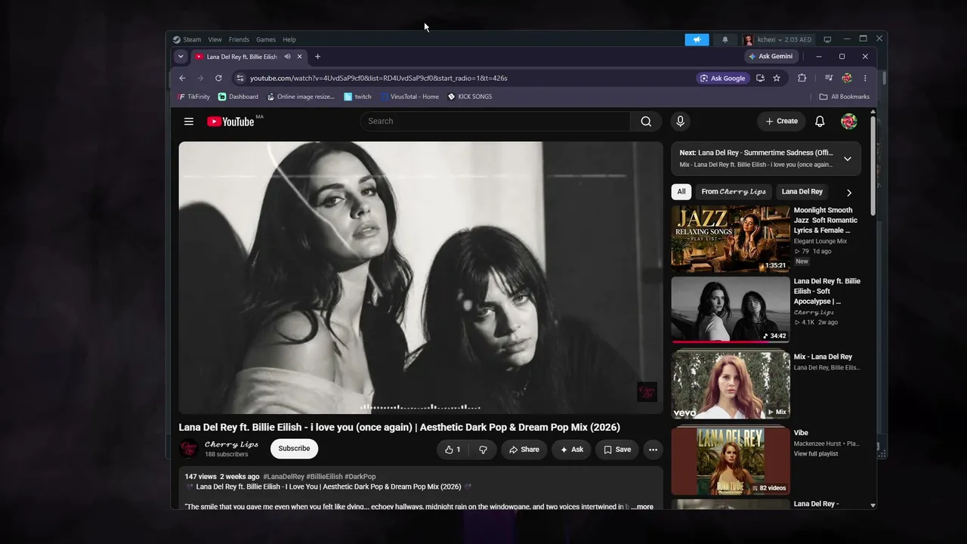This screenshot has width=967, height=544.
Task: Open the Steam Help menu
Action: (x=289, y=39)
